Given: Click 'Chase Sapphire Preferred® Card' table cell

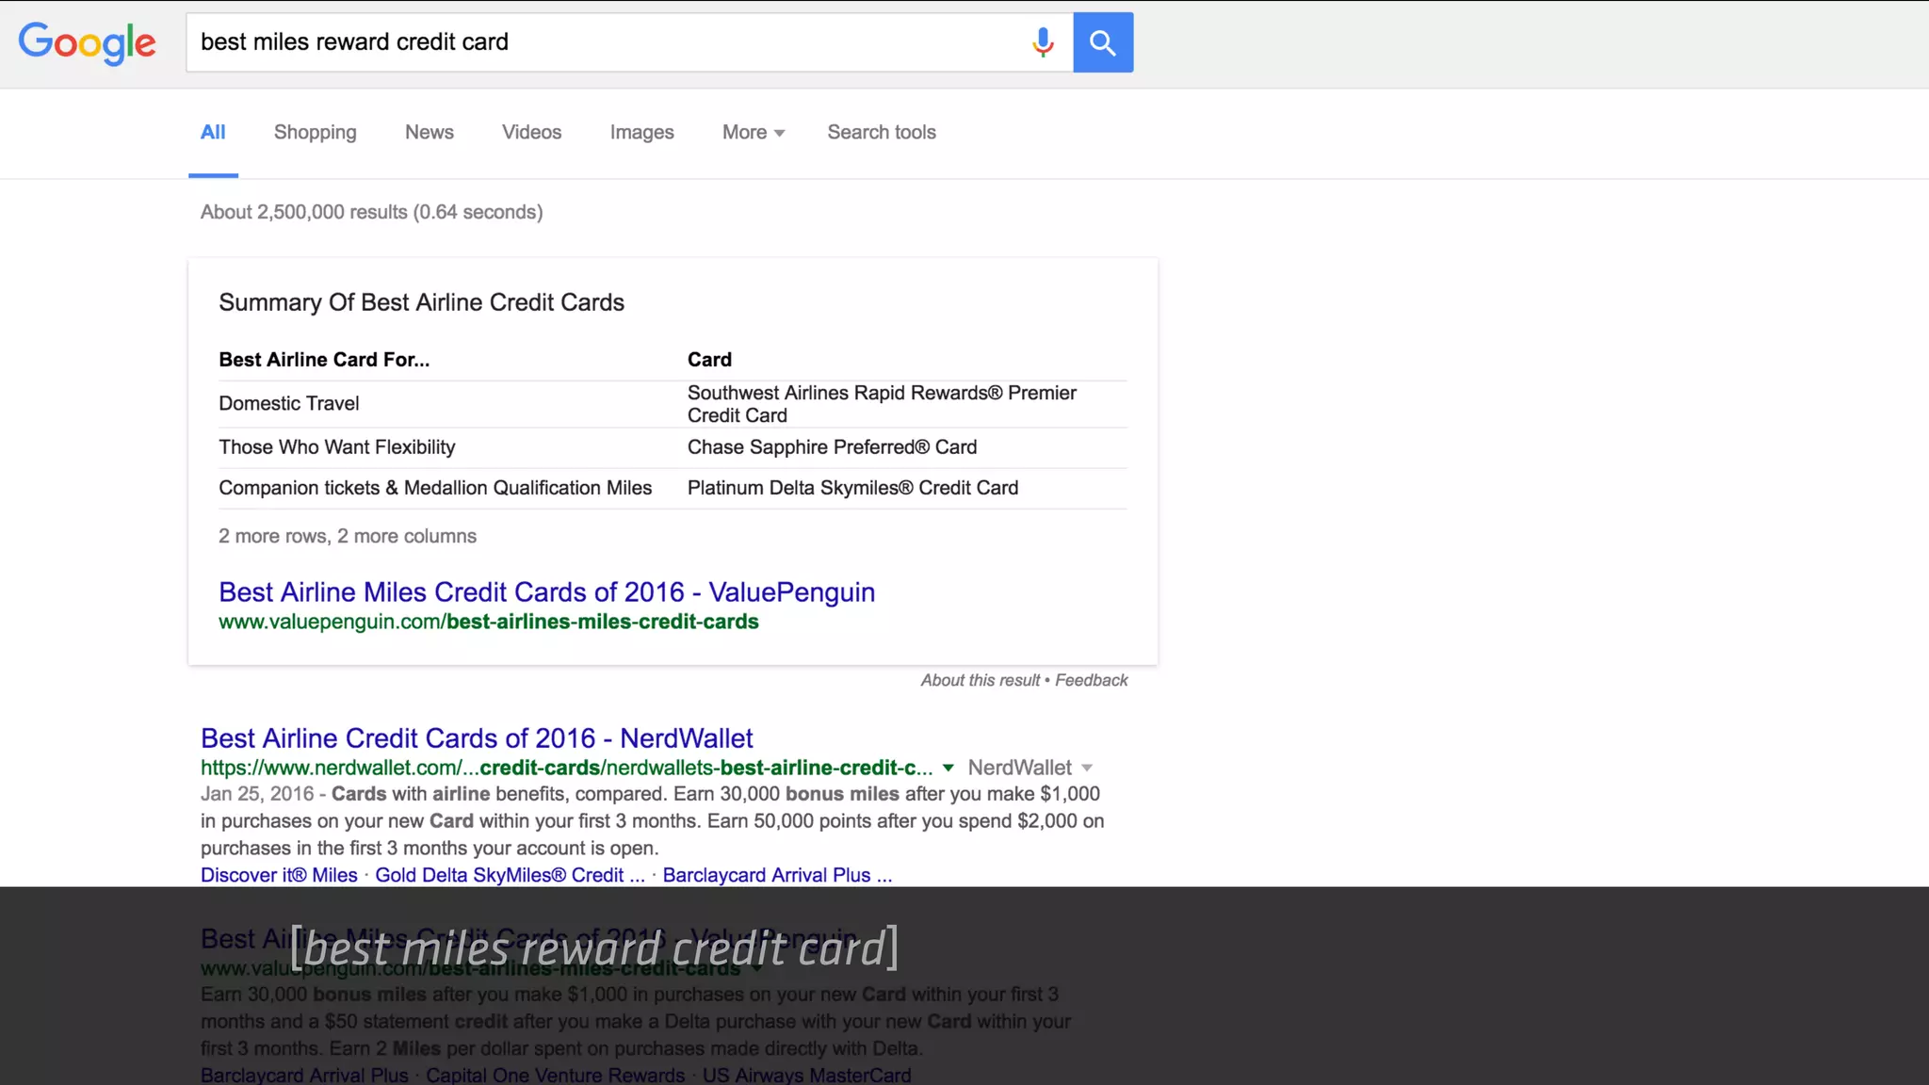Looking at the screenshot, I should tap(833, 447).
